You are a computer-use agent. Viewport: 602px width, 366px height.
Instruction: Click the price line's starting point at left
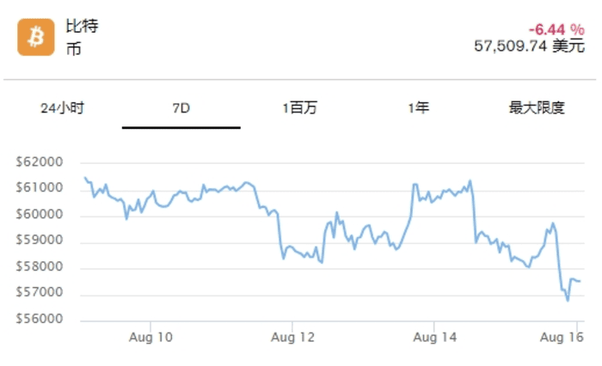click(85, 178)
